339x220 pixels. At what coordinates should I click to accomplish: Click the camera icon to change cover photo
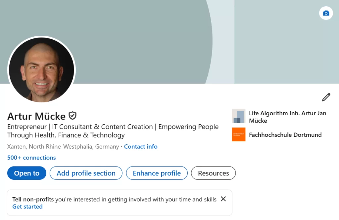point(326,13)
